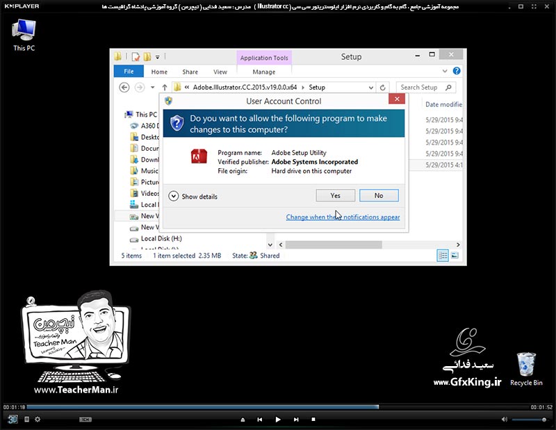The height and width of the screenshot is (430, 556).
Task: Minimize the Setup Explorer window
Action: (418, 55)
